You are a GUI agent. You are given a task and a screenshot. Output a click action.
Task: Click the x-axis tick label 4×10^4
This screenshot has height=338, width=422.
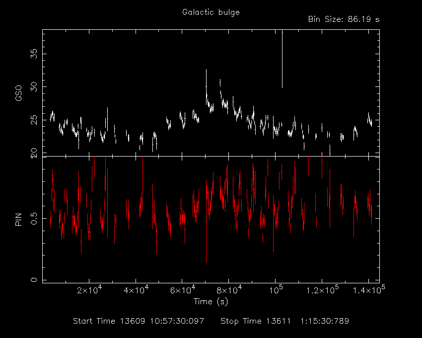click(x=136, y=289)
